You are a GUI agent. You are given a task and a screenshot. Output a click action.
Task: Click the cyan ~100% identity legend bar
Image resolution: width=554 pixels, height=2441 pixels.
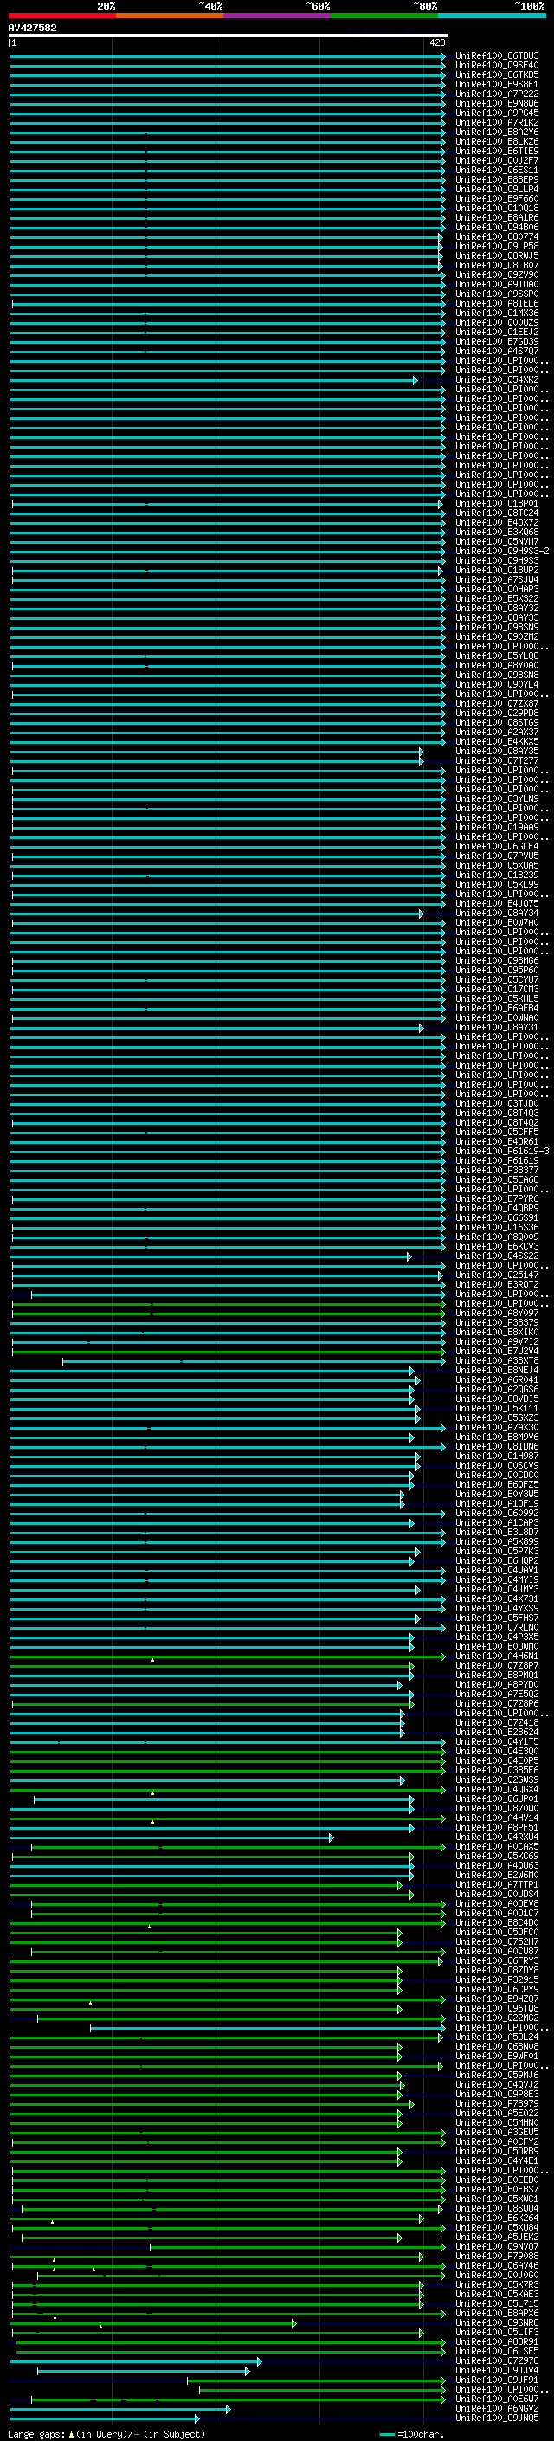pos(493,16)
